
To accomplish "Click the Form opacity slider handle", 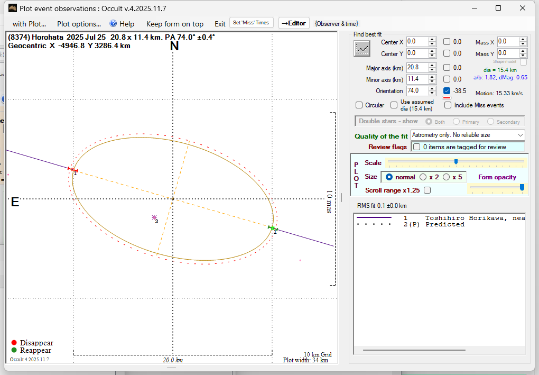I will (522, 187).
